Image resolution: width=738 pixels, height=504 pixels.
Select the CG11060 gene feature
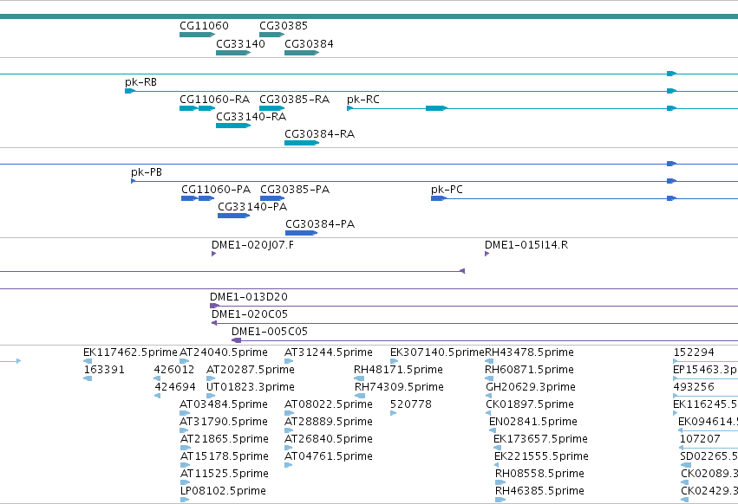pos(197,35)
